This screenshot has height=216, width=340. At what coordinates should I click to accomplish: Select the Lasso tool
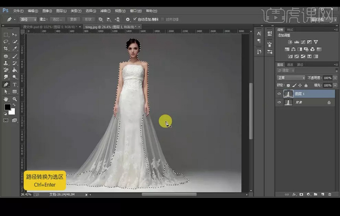6,42
